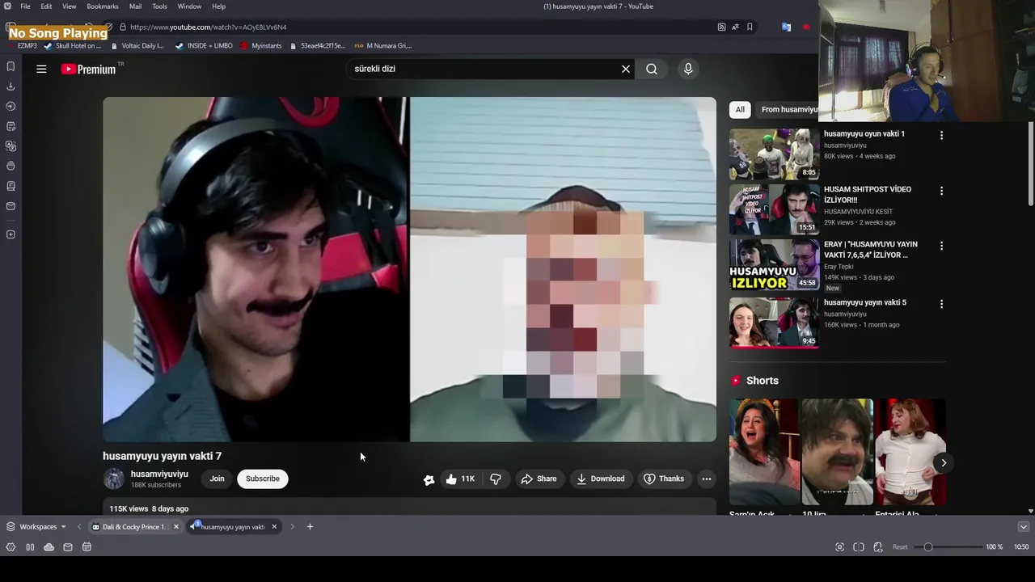Open settings gear in status bar

coord(11,547)
